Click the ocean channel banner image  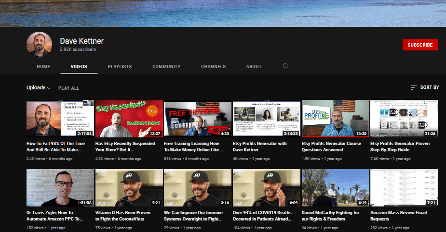tap(223, 13)
